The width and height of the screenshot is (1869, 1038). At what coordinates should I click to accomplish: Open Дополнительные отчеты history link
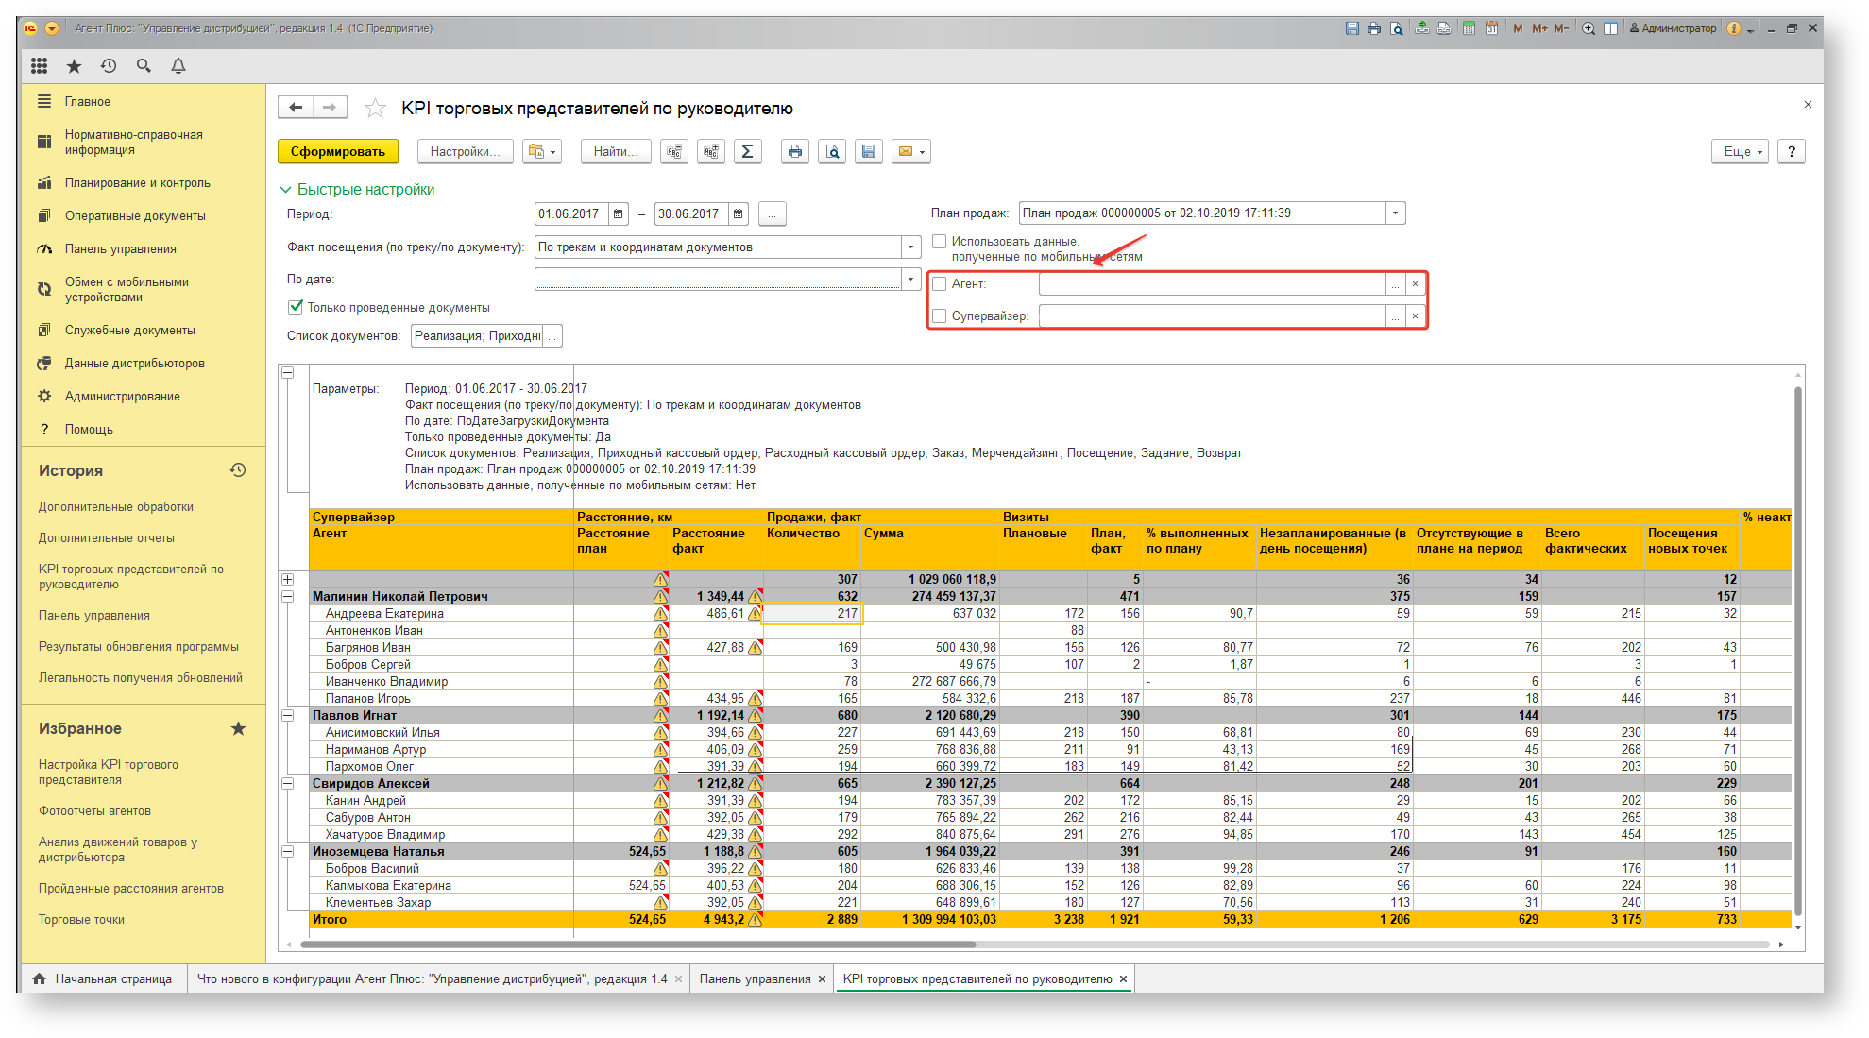pos(107,537)
